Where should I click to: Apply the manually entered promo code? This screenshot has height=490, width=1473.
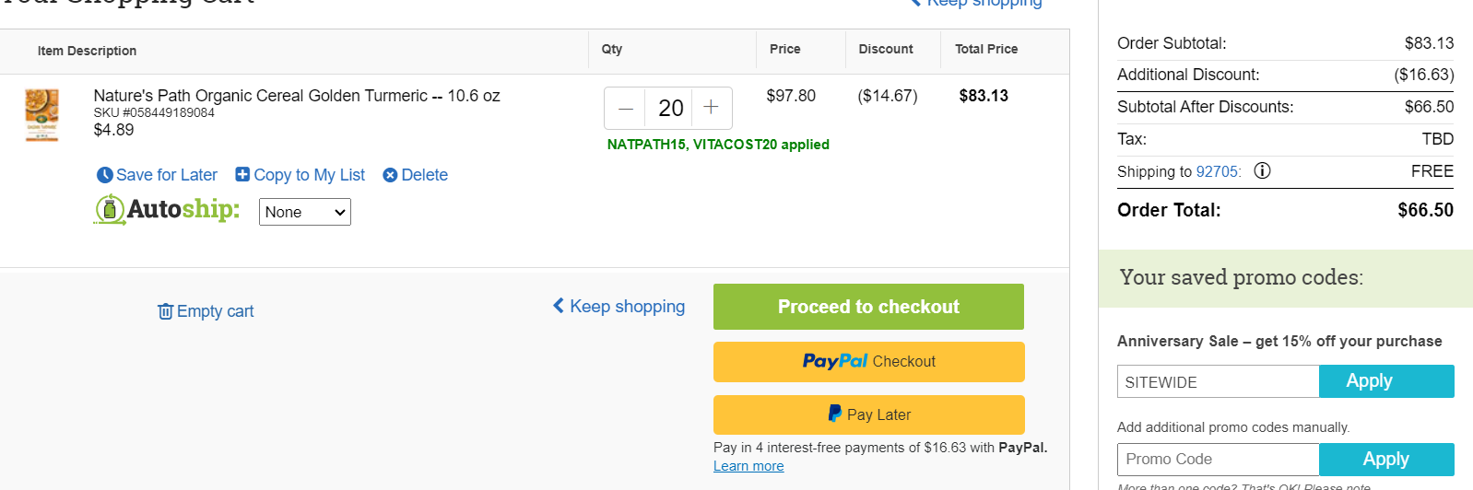(1386, 460)
